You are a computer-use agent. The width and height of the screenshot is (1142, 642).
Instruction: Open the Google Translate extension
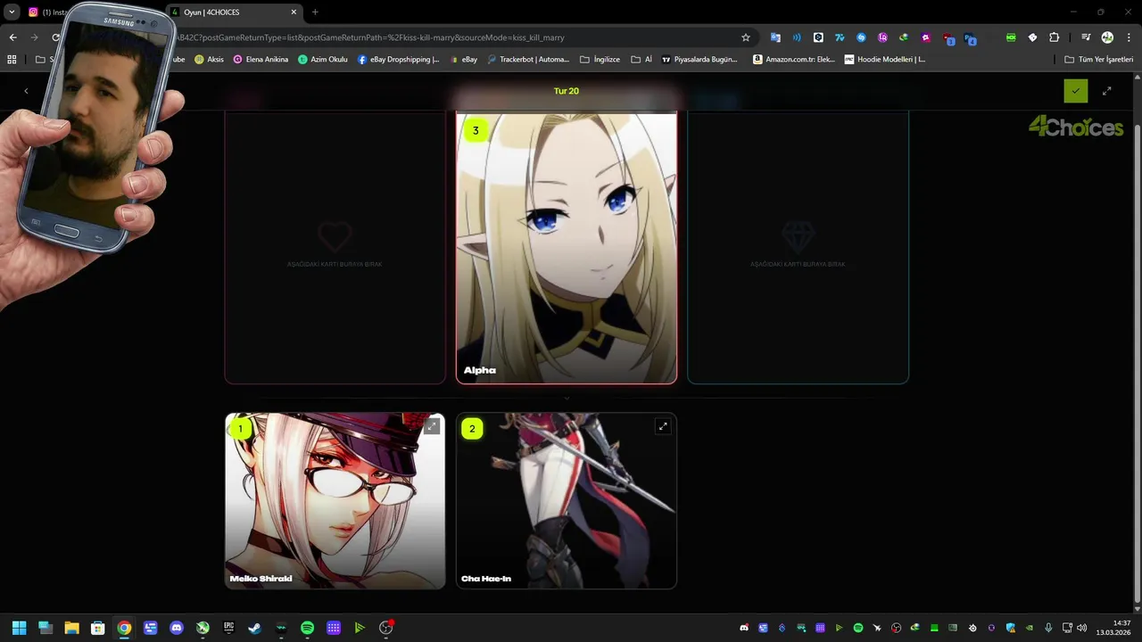(775, 37)
